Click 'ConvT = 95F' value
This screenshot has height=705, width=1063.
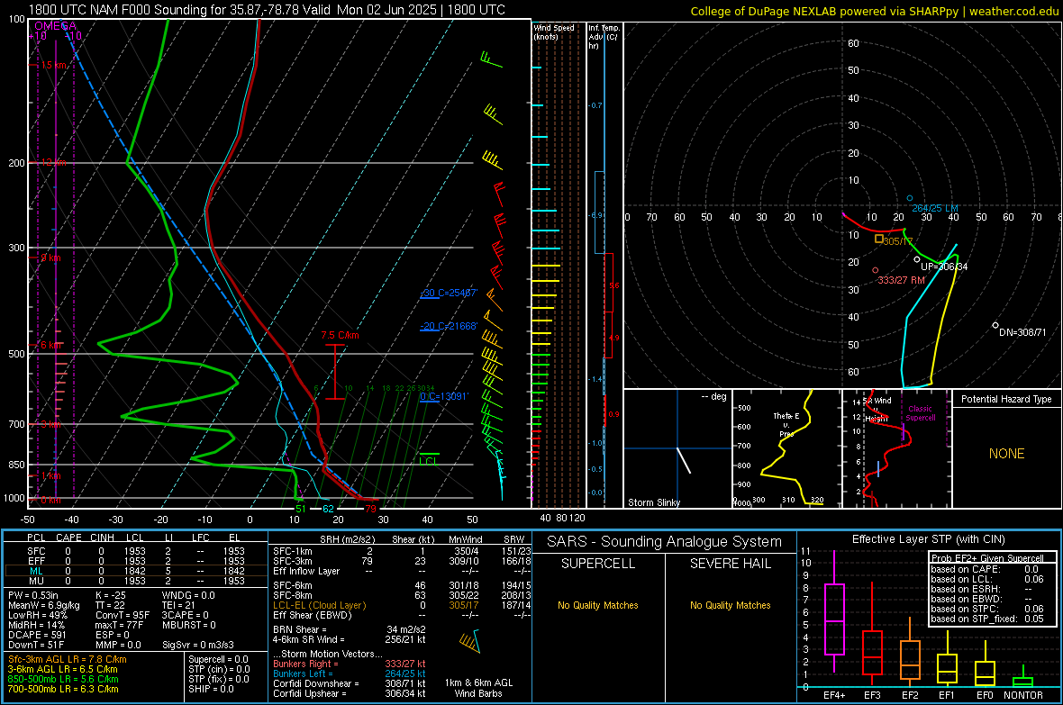click(x=123, y=615)
